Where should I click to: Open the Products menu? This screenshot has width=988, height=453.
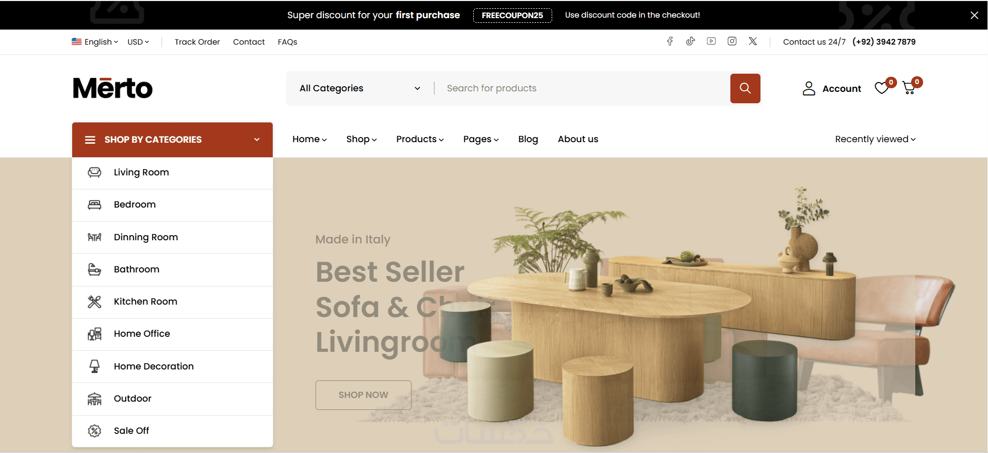[420, 139]
